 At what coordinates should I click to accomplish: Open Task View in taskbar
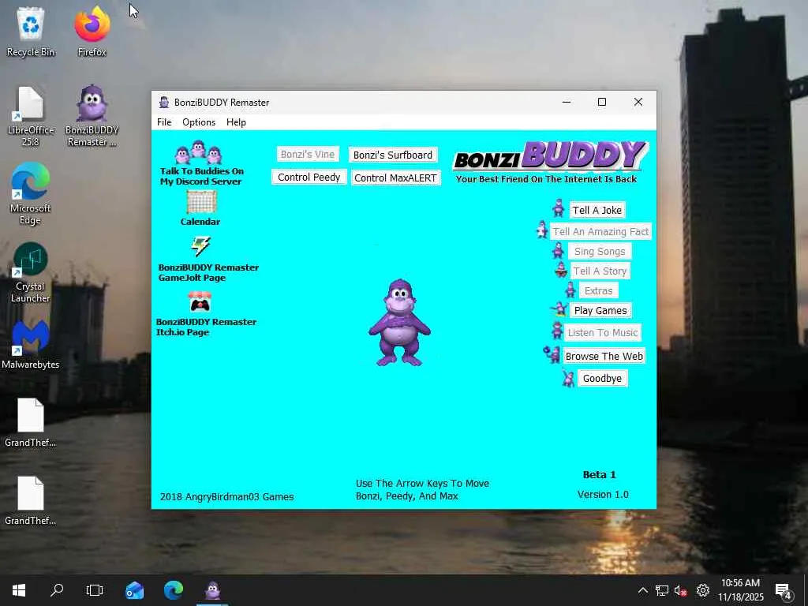point(95,590)
